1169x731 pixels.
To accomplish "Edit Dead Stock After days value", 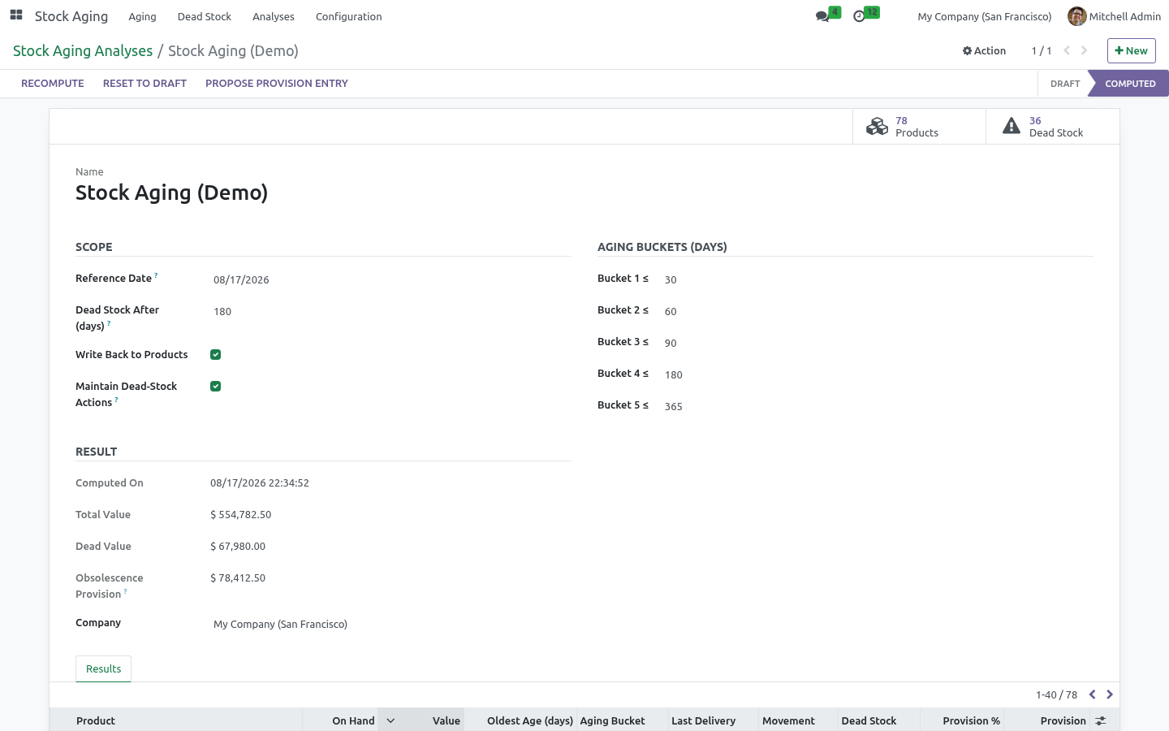I will pos(391,311).
